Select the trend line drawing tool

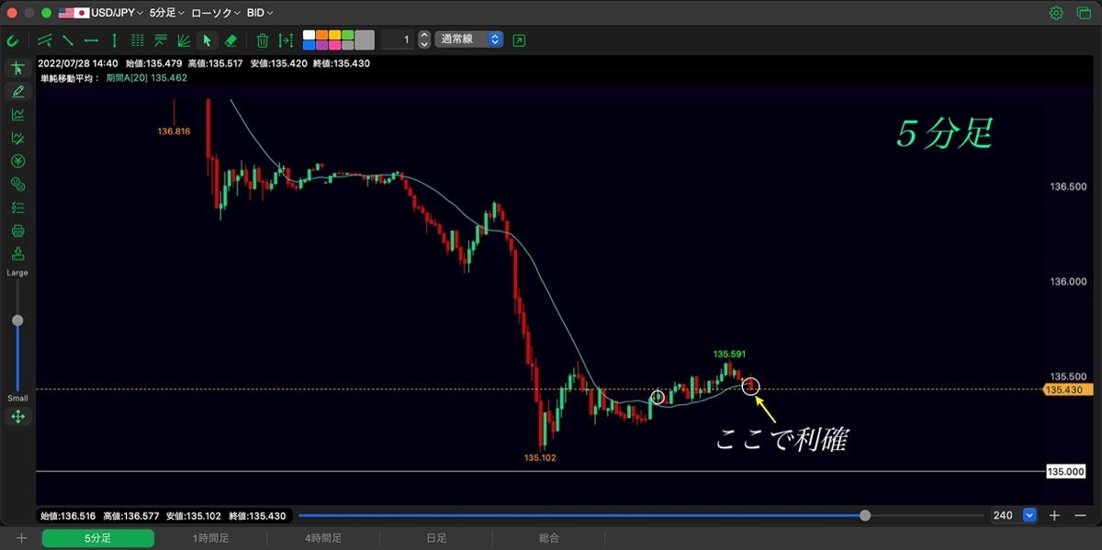click(67, 40)
